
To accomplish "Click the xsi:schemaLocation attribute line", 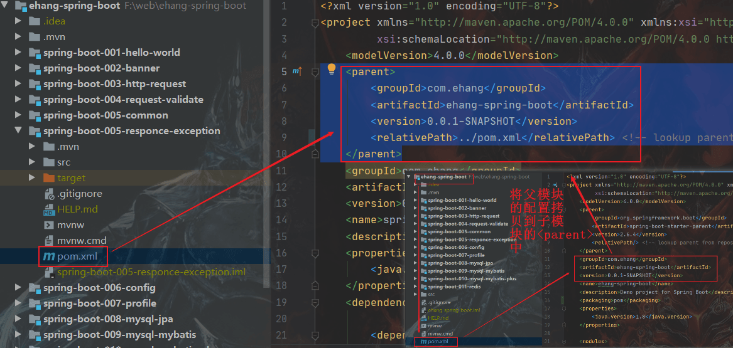I will tap(555, 39).
